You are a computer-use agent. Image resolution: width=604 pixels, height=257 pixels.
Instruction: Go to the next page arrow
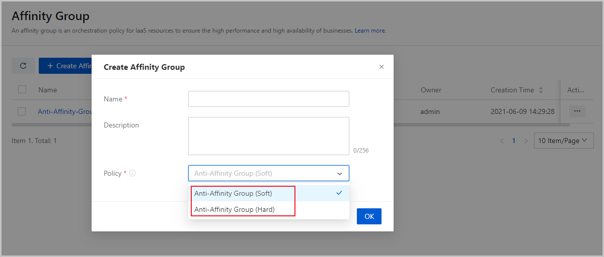pos(525,141)
